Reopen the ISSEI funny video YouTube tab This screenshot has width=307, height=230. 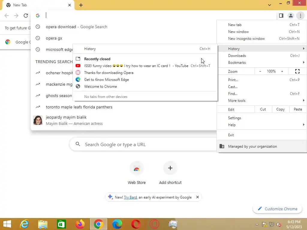145,66
